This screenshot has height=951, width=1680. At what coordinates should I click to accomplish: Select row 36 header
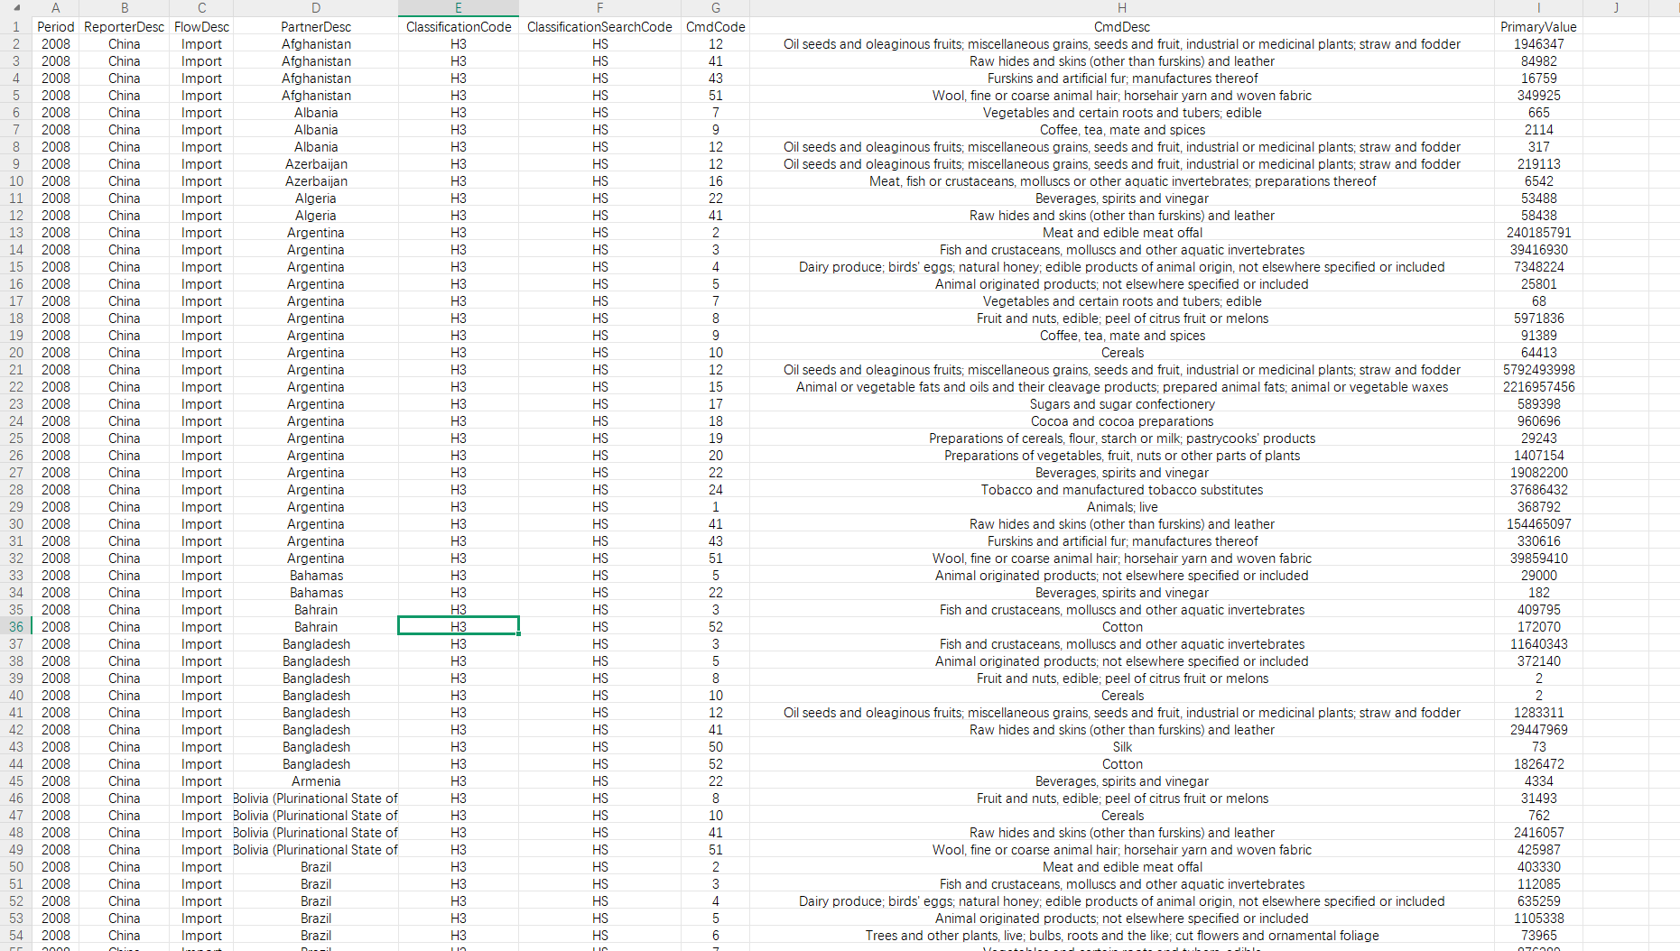click(x=16, y=627)
